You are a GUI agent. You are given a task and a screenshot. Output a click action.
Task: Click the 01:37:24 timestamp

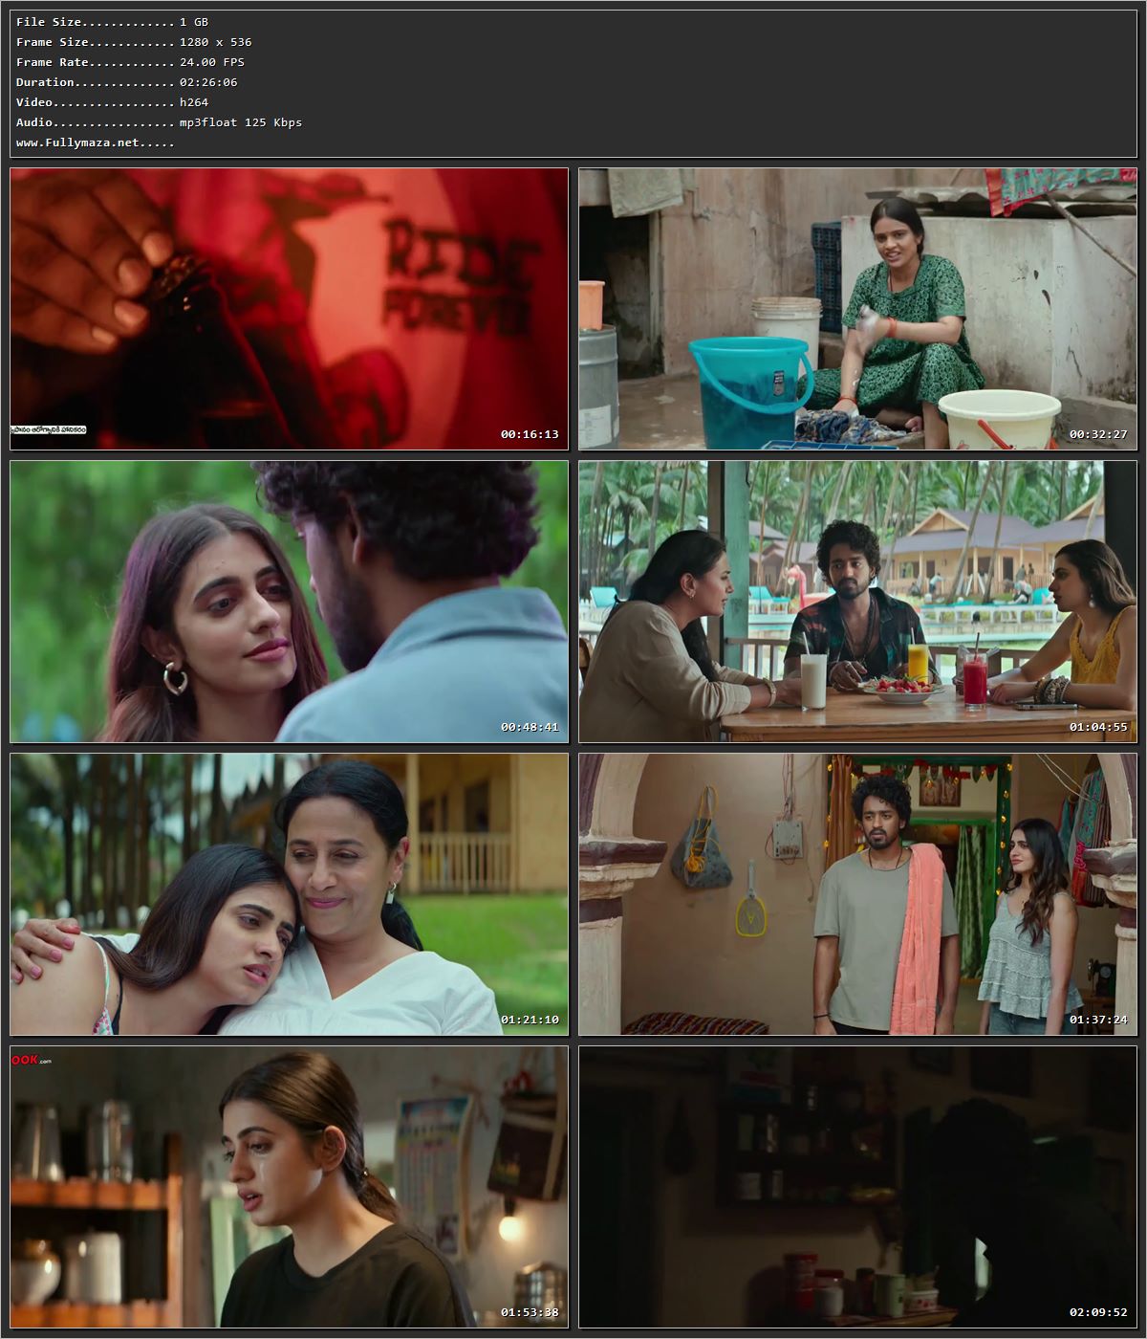[1098, 1020]
